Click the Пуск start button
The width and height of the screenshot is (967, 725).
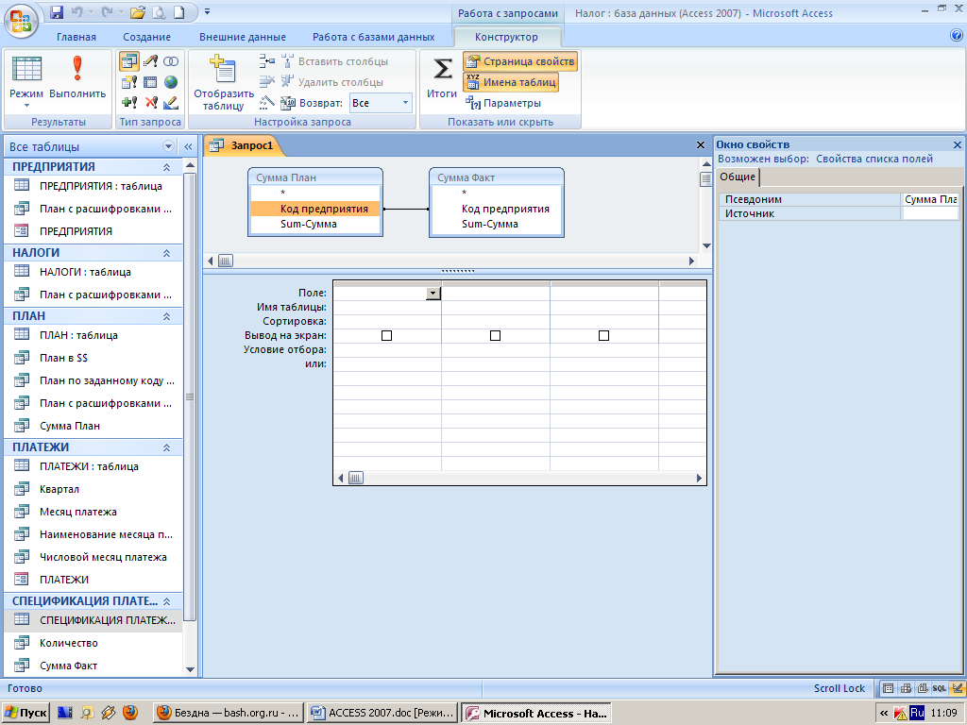(25, 714)
